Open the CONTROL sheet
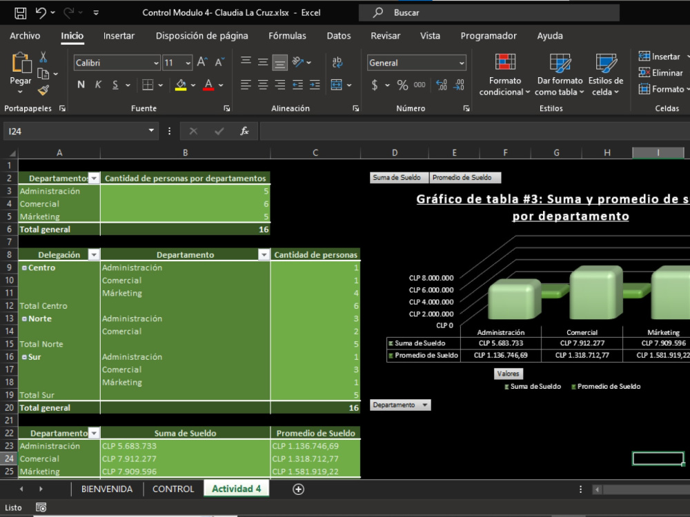This screenshot has height=517, width=690. [x=173, y=489]
